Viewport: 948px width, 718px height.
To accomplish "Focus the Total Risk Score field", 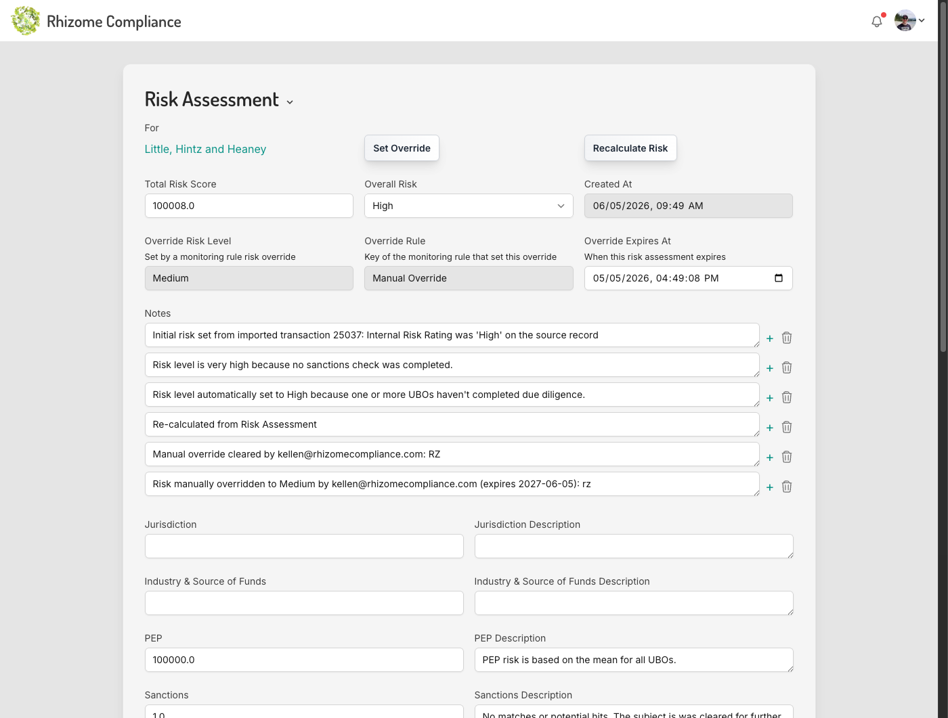I will (249, 206).
